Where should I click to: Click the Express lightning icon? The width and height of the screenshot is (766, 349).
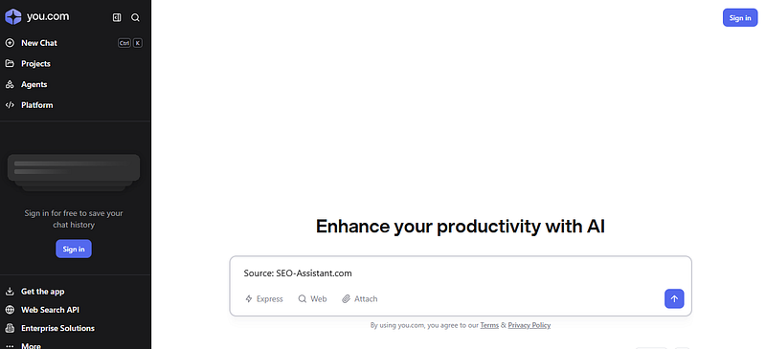[x=249, y=298]
